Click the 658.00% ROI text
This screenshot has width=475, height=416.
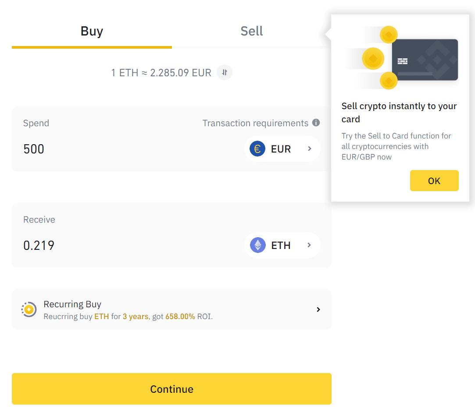[x=181, y=316]
